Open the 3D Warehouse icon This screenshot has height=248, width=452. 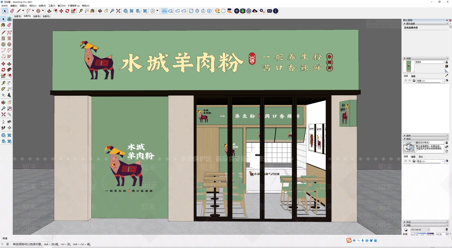[125, 11]
